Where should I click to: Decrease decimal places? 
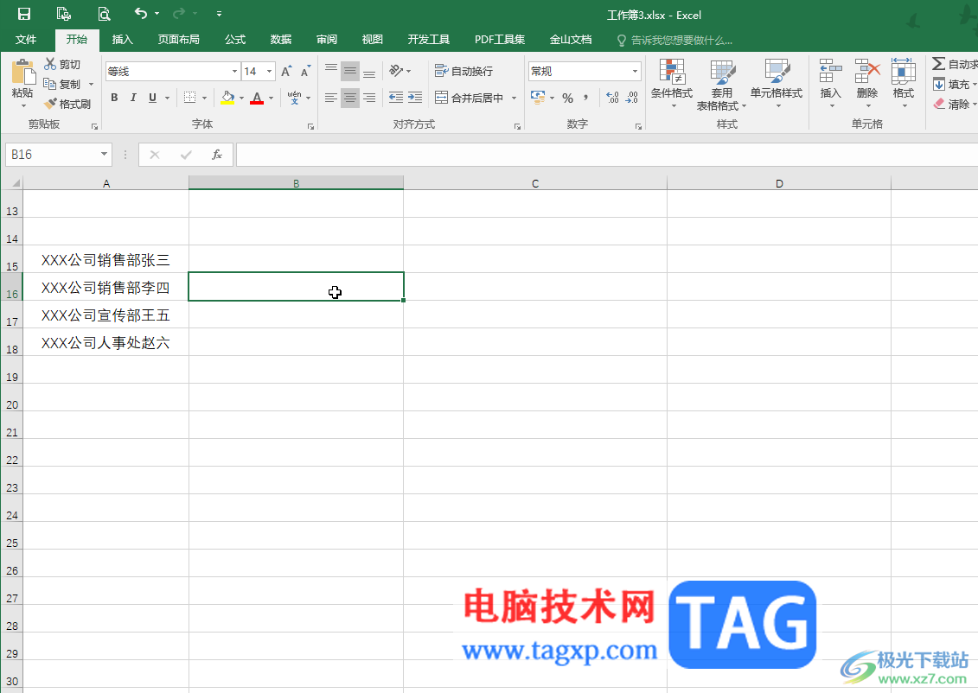(632, 98)
